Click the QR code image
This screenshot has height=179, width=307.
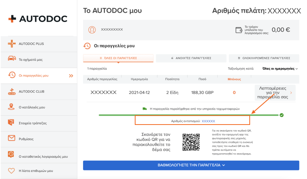pos(191,142)
